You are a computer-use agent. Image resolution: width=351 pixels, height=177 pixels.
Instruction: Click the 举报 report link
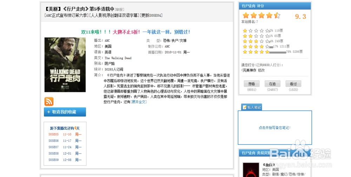pos(119,9)
